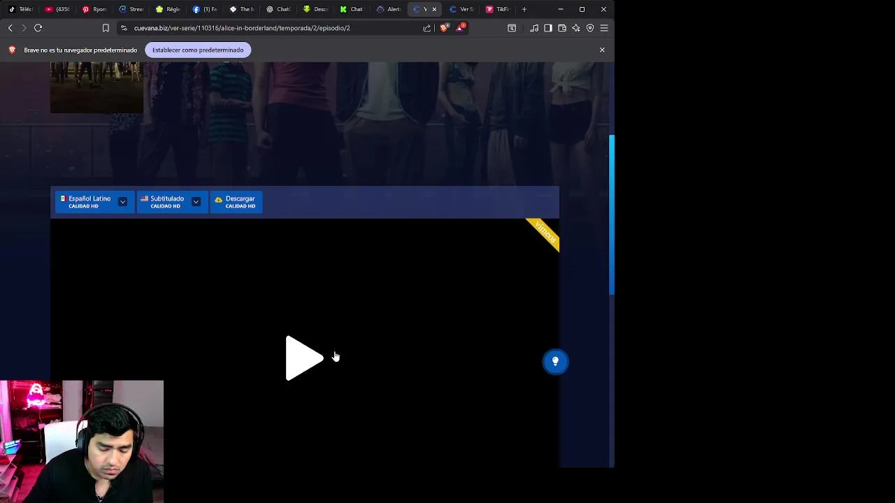Expand the Subtitulado server dropdown arrow
Screen dimensions: 895x503
[196, 202]
